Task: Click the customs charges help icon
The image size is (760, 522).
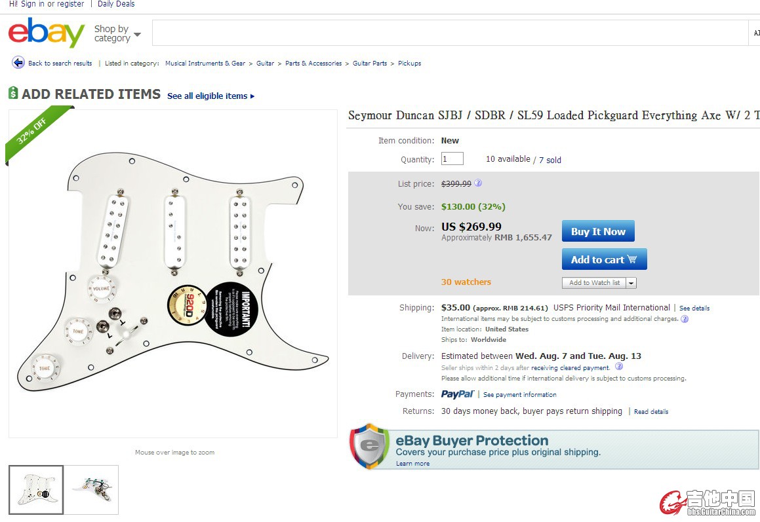Action: 685,319
